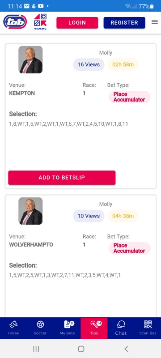Screen dimensions: 161x358
Task: Open the Horse racing tab
Action: coord(13,328)
